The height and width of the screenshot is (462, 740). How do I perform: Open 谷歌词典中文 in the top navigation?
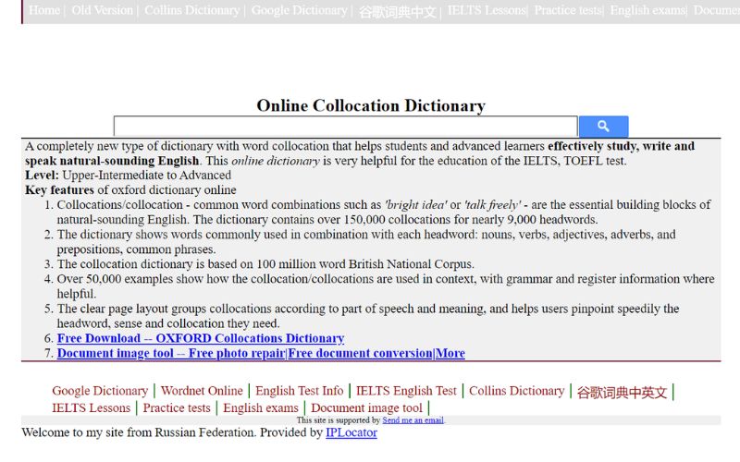397,11
